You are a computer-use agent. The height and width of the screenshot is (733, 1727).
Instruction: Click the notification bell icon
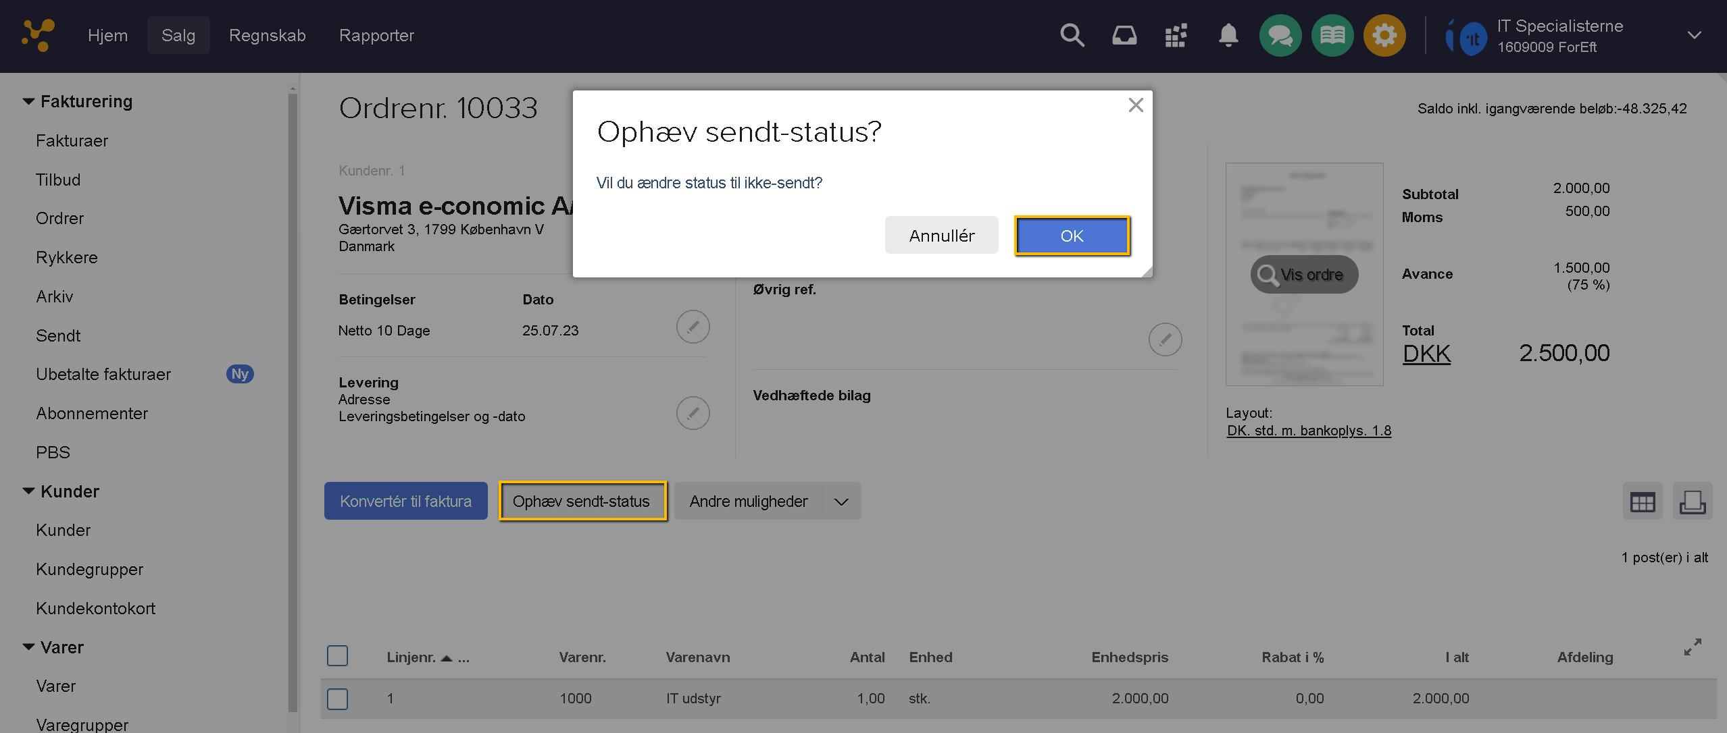1228,35
